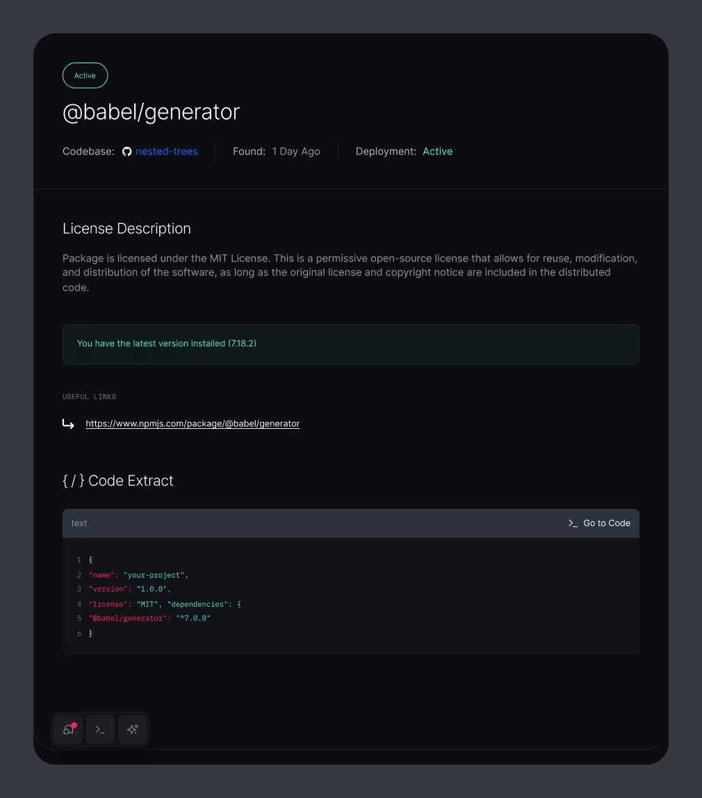Click the Go to Code button
The image size is (702, 798).
599,523
